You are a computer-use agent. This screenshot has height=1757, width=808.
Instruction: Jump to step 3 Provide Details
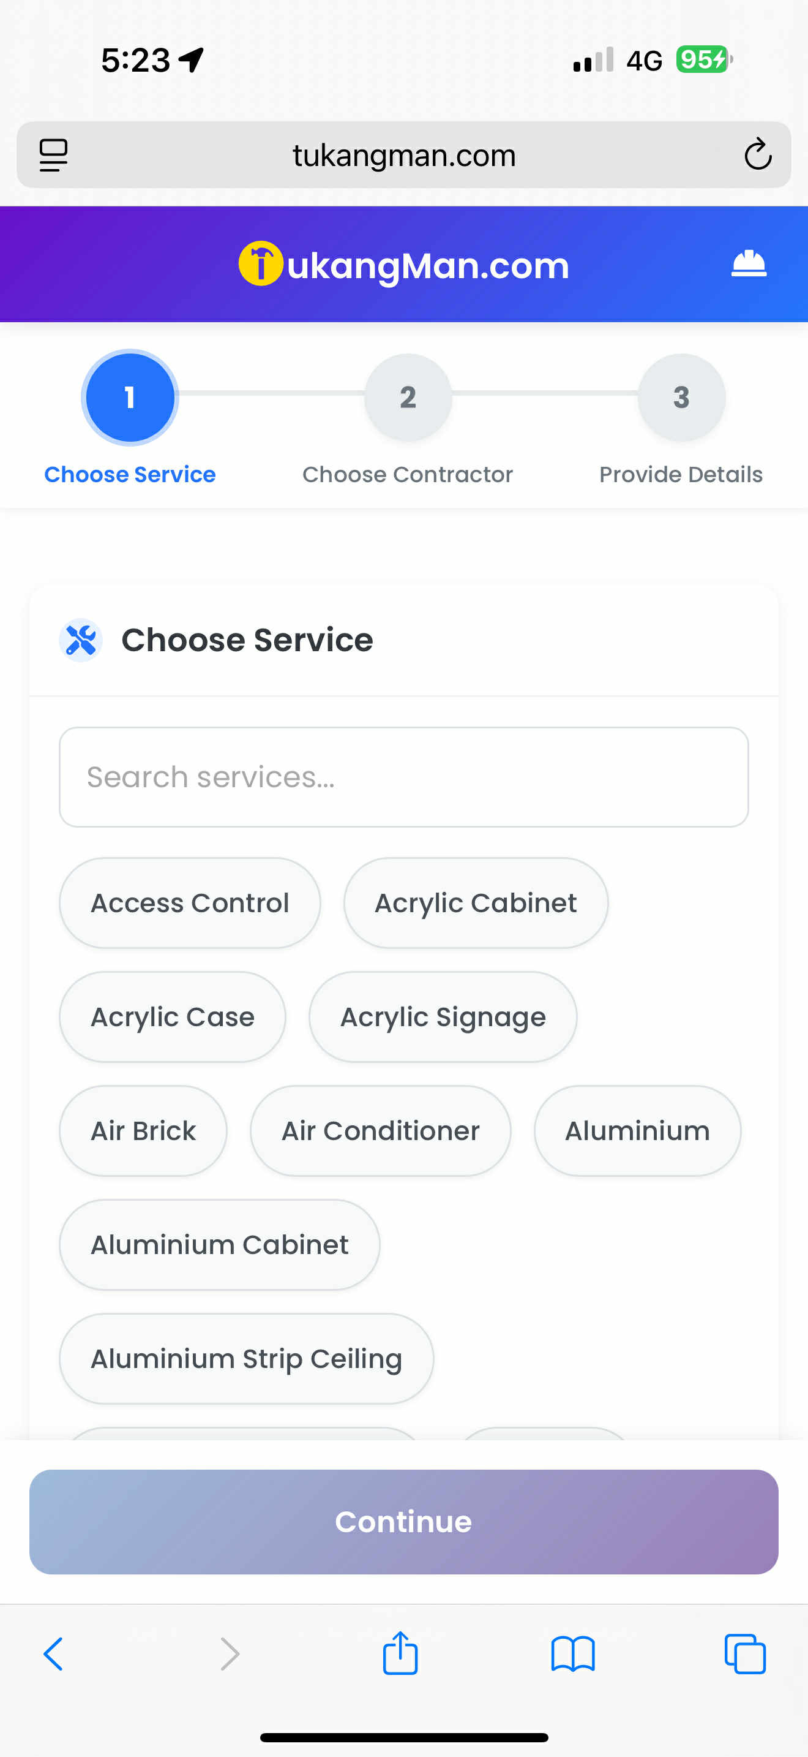[x=681, y=398]
